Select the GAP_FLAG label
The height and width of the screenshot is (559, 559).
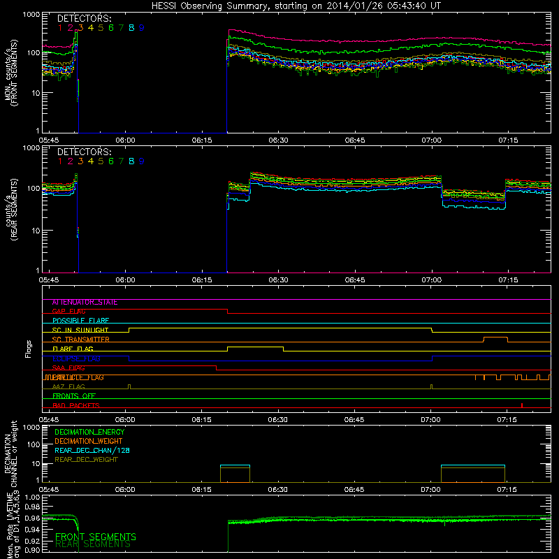(68, 312)
